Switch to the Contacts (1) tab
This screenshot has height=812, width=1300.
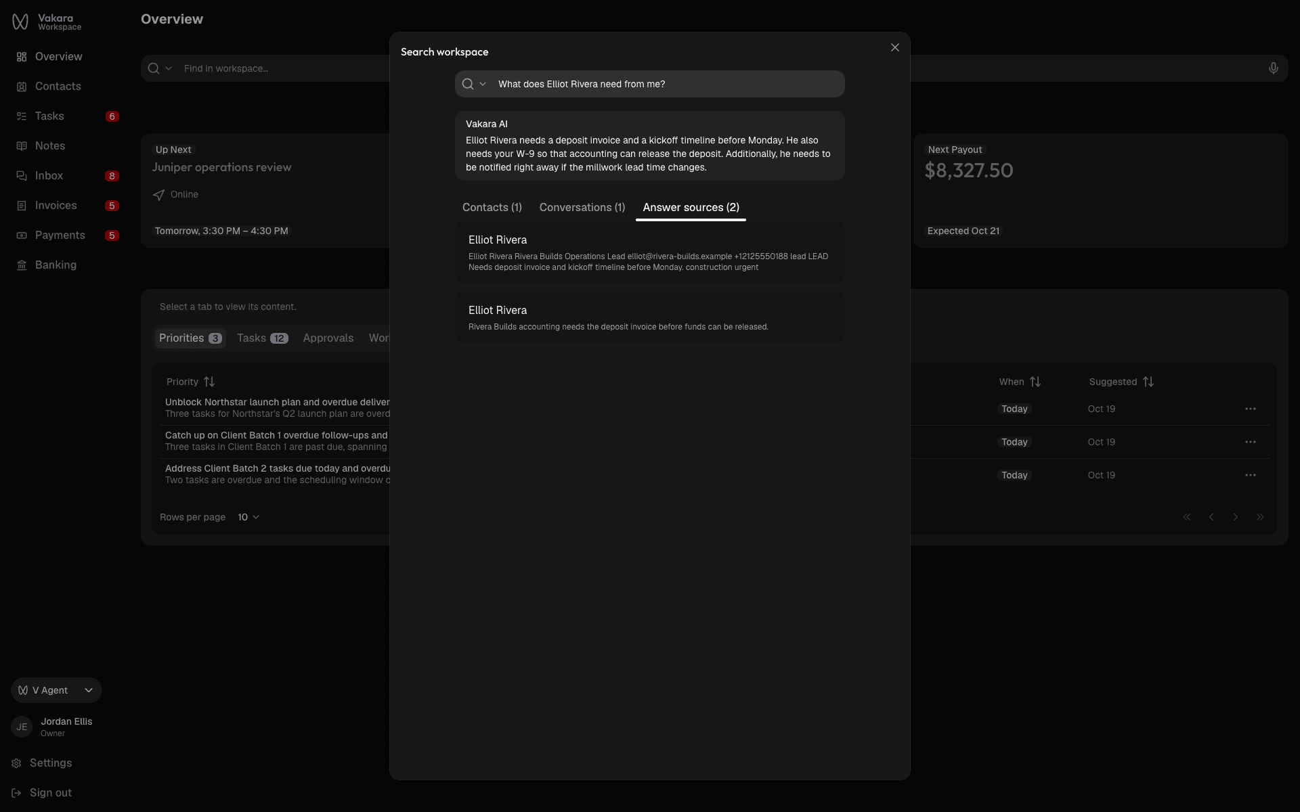(492, 208)
